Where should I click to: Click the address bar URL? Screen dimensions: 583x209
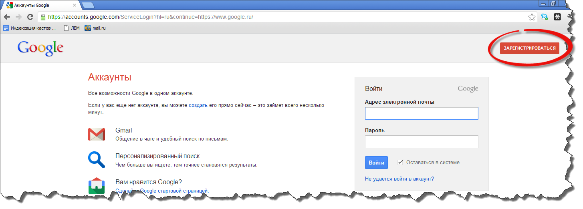click(x=151, y=17)
